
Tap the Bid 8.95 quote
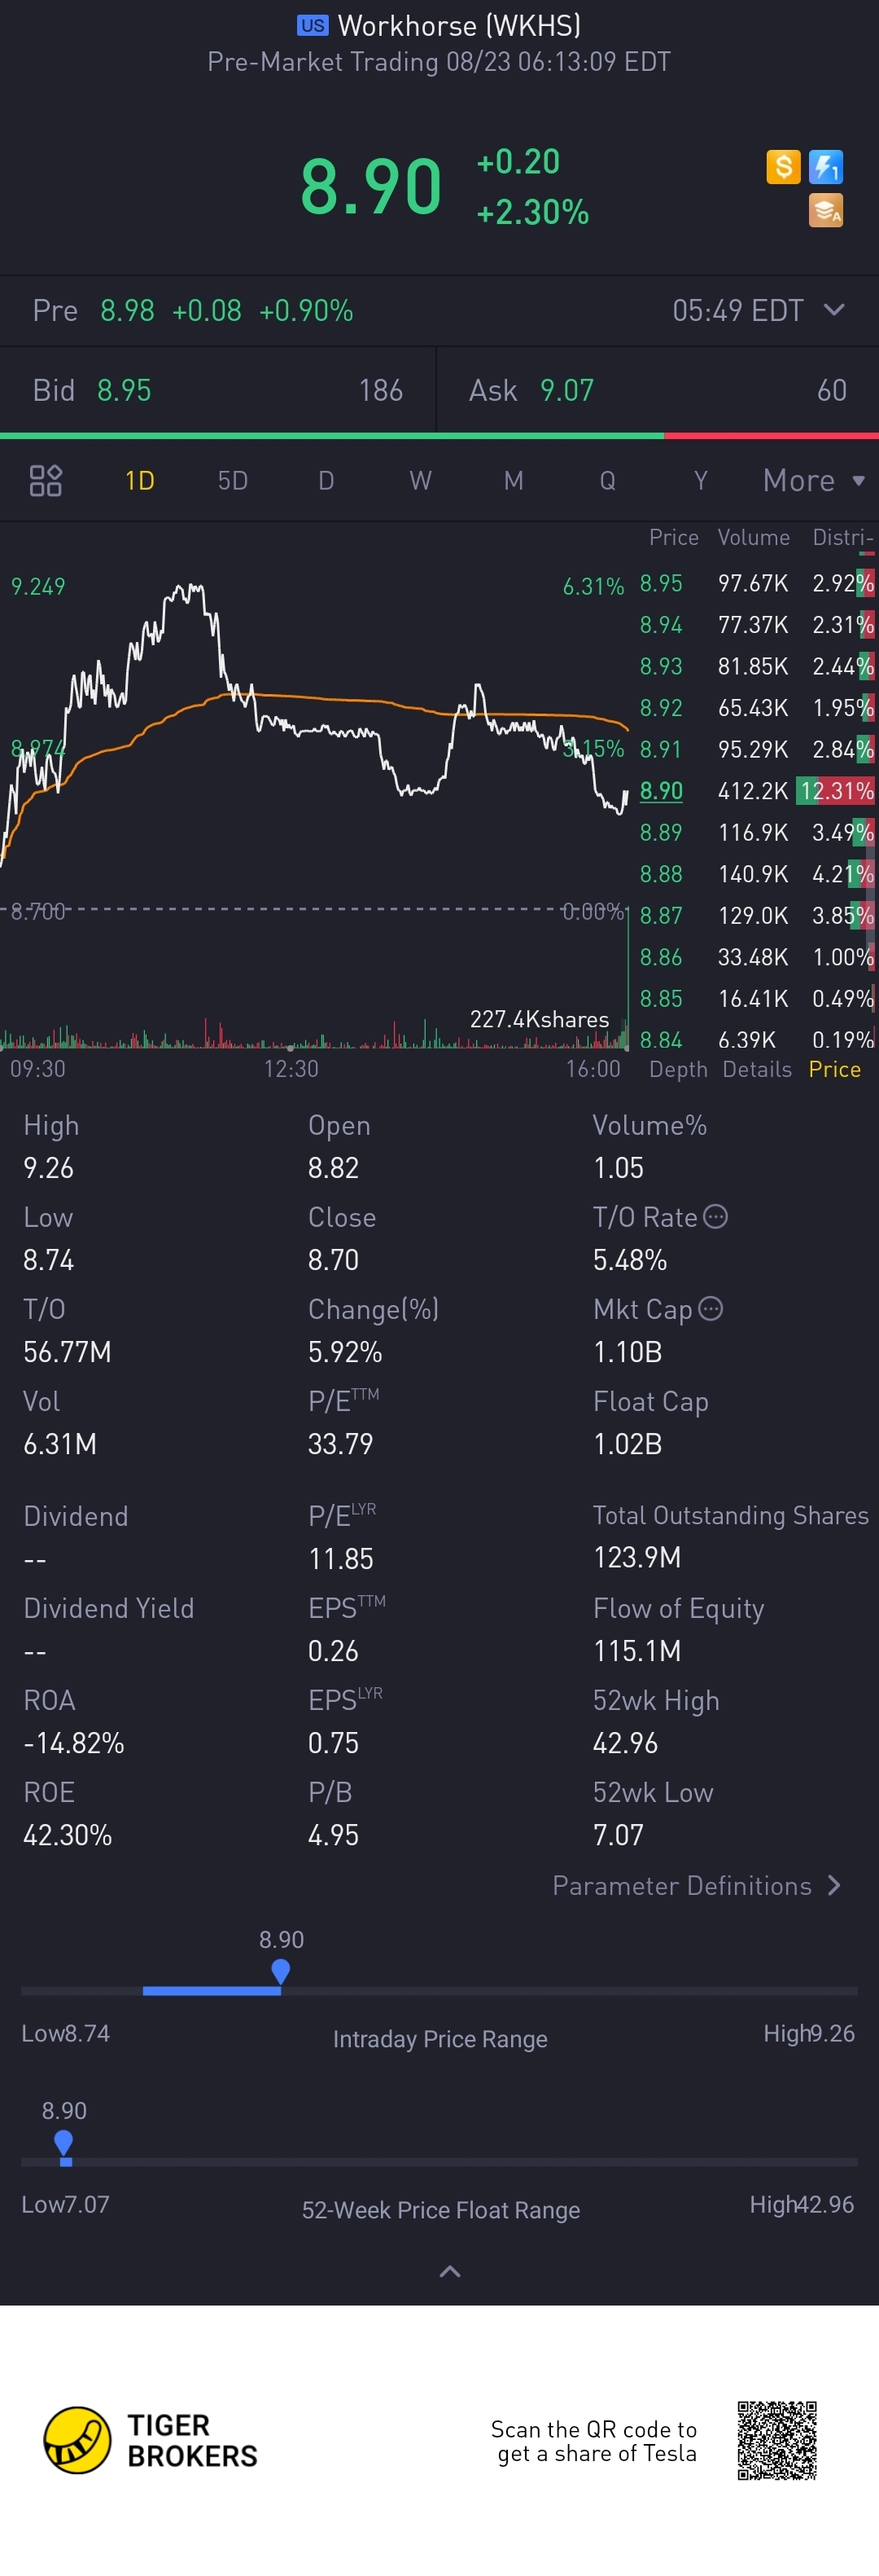pyautogui.click(x=218, y=390)
